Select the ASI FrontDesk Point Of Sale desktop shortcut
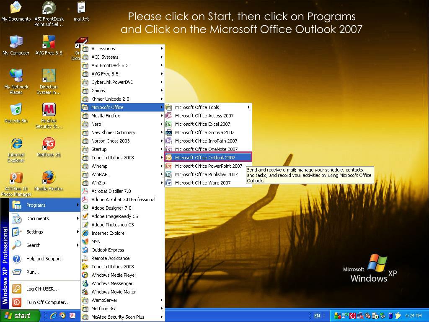Image resolution: width=429 pixels, height=322 pixels. (49, 14)
